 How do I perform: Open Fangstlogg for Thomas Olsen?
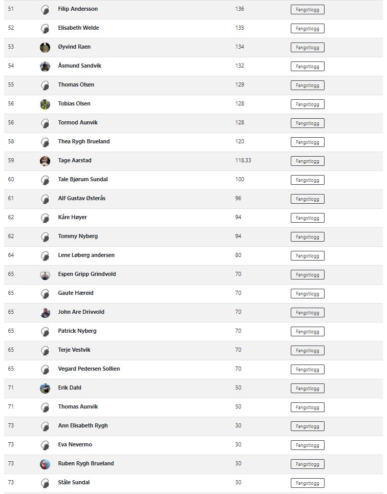coord(307,85)
